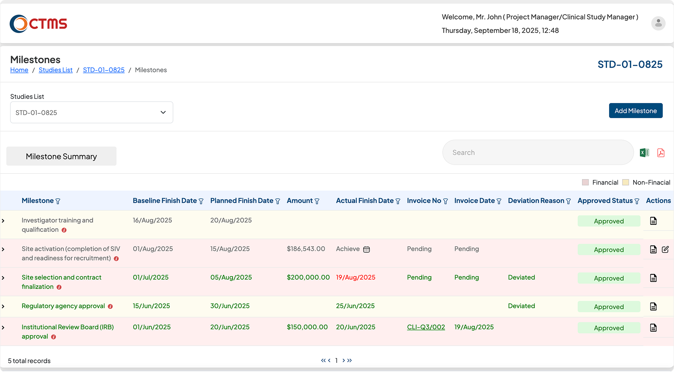Viewport: 674px width, 372px height.
Task: Click the Regulatory agency approval milestone name
Action: pyautogui.click(x=63, y=306)
